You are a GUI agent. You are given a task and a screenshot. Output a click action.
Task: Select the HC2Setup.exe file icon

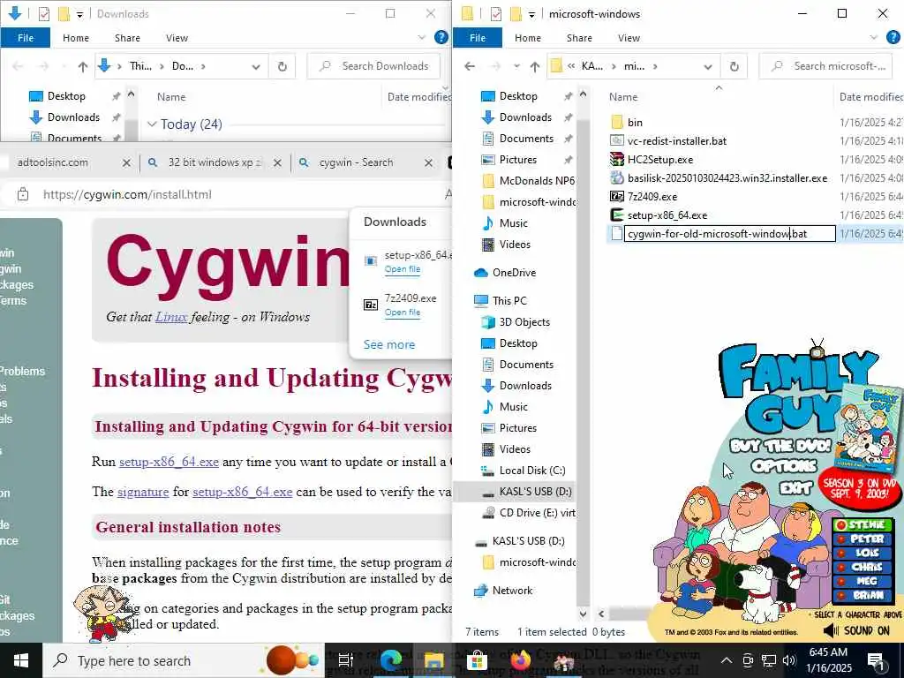click(617, 159)
